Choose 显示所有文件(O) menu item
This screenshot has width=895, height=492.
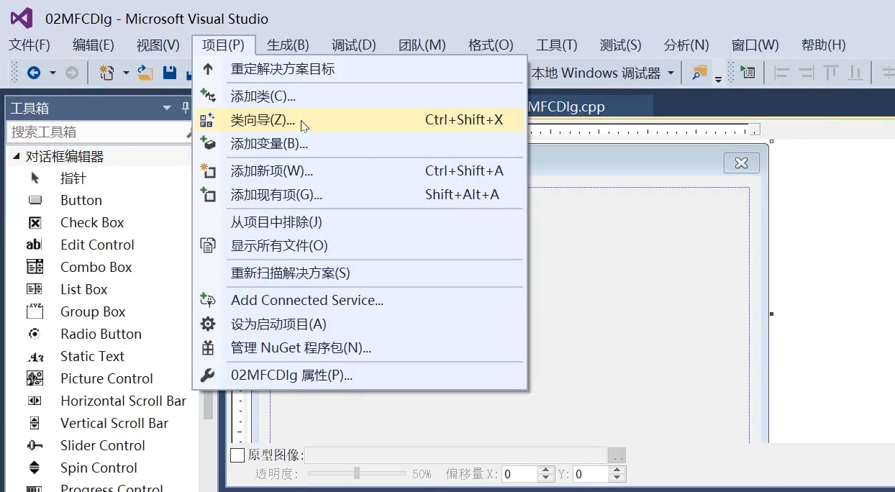(x=360, y=245)
